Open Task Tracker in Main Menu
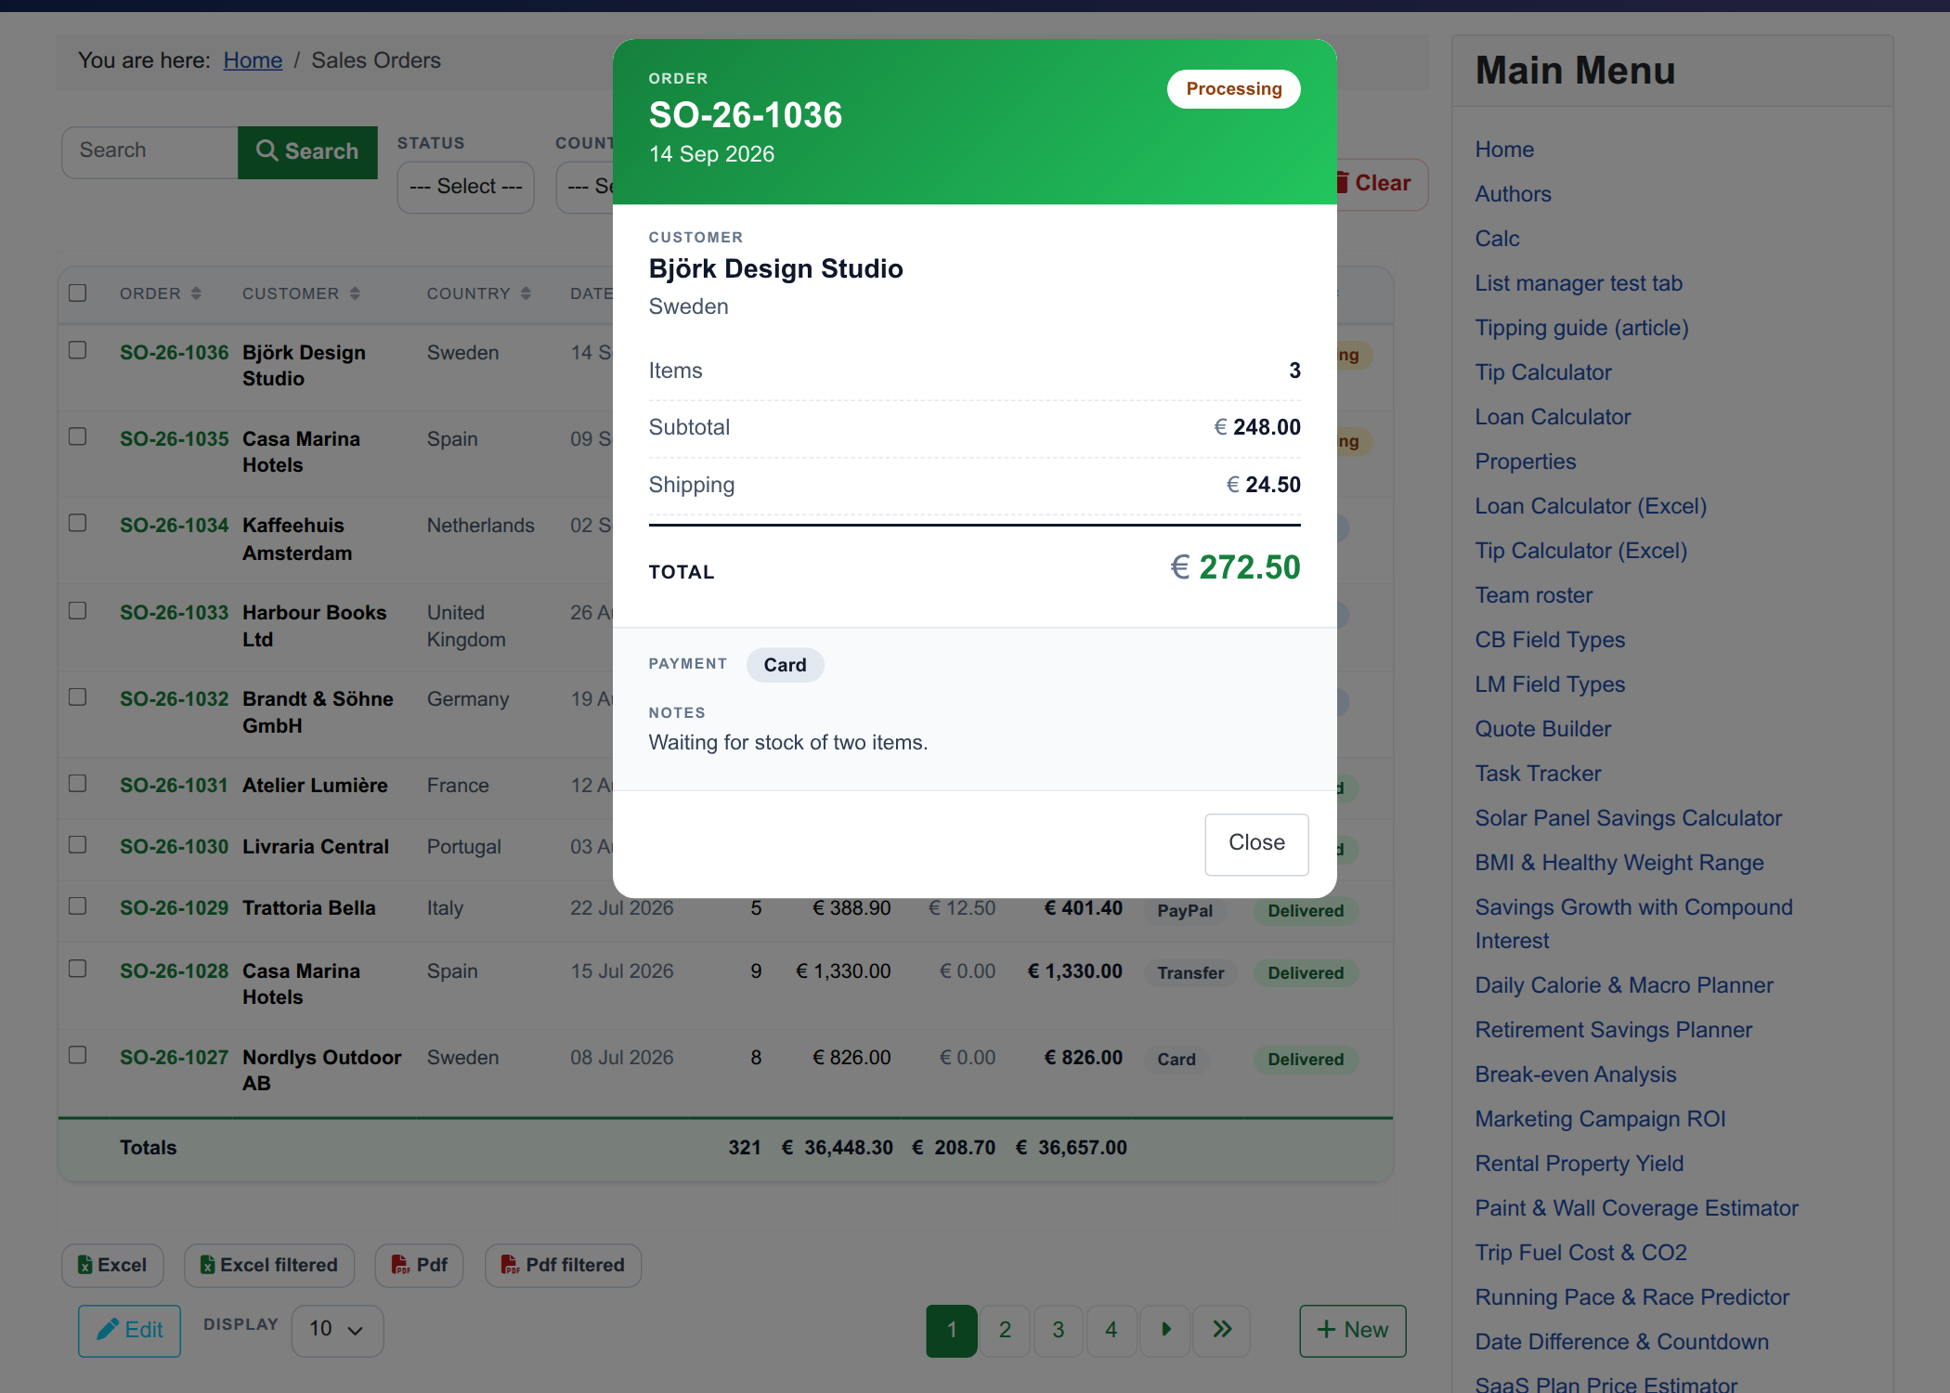Image resolution: width=1950 pixels, height=1393 pixels. [x=1538, y=774]
